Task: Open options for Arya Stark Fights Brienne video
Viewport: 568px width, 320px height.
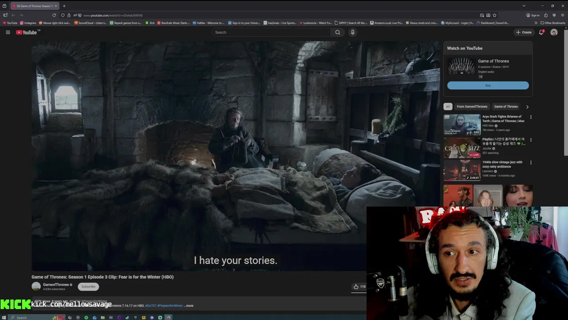Action: click(531, 117)
